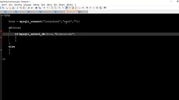This screenshot has height=100, width=179.
Task: Open the ? help menu
Action: pos(75,5)
